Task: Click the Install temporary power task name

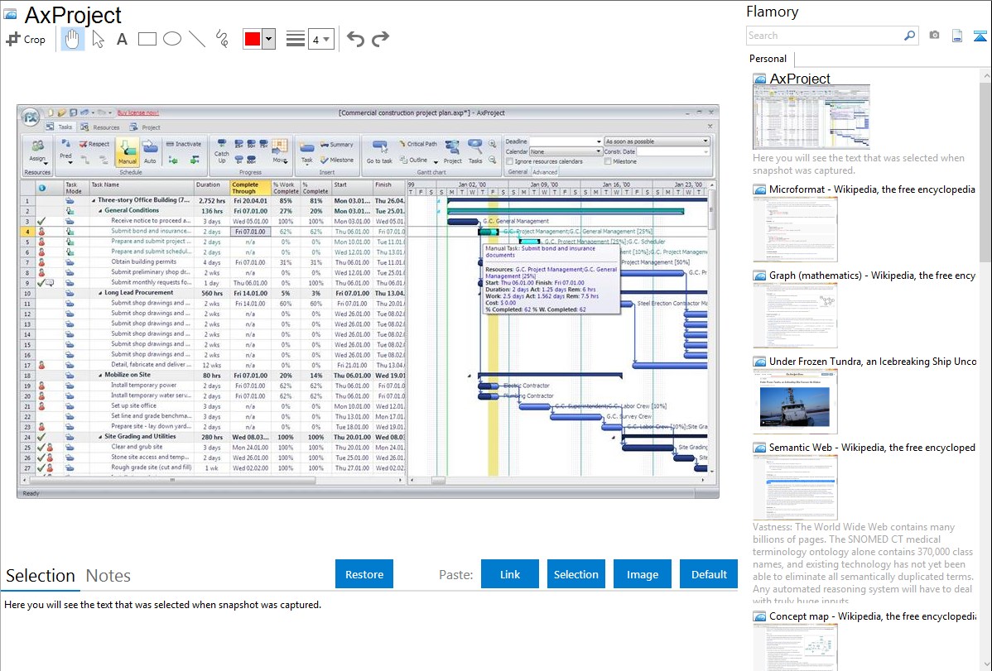Action: 143,386
